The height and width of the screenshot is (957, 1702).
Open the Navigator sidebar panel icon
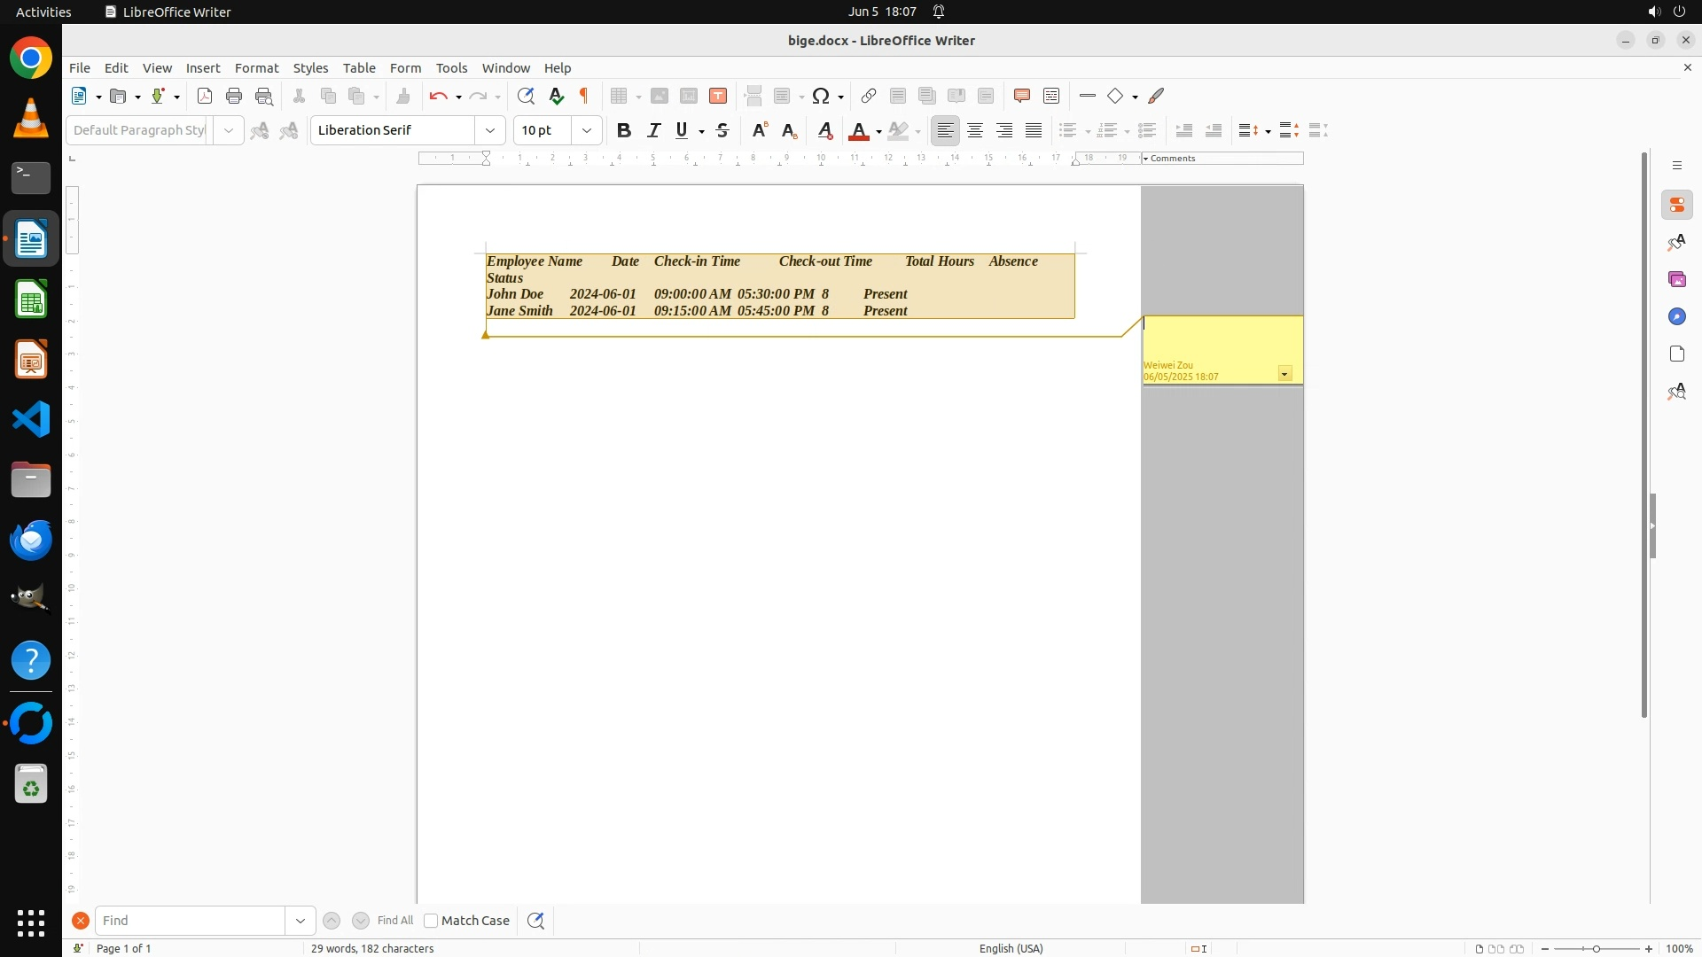pos(1676,316)
